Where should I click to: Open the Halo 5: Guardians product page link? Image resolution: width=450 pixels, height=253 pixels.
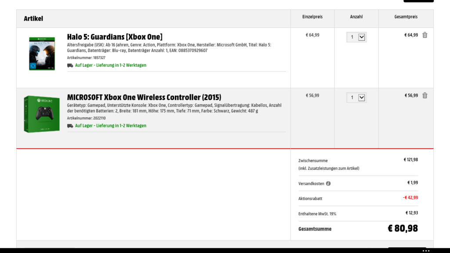point(116,36)
